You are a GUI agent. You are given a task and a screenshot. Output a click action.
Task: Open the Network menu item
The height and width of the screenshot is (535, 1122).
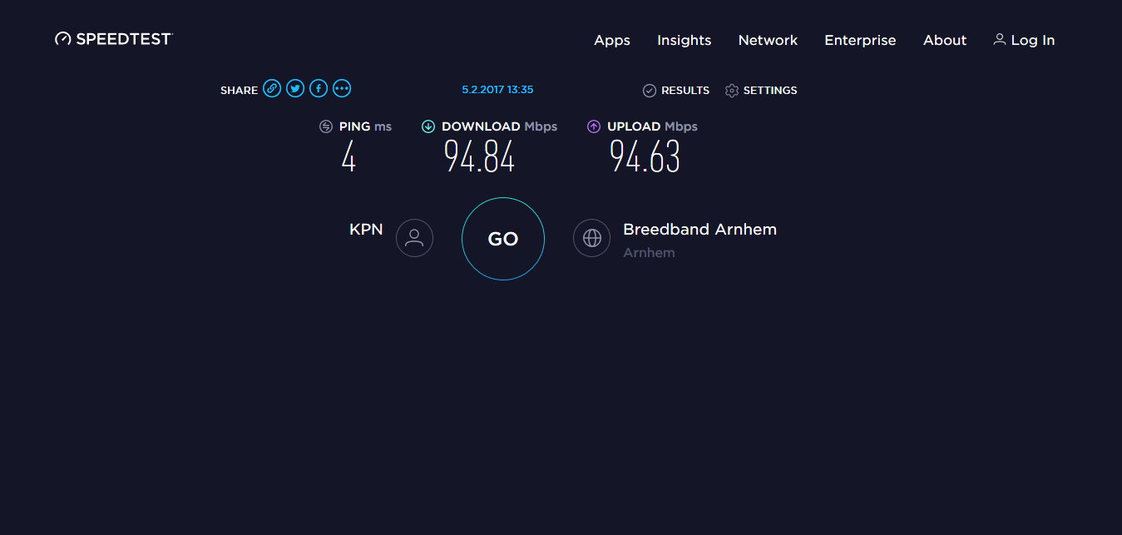pos(768,40)
